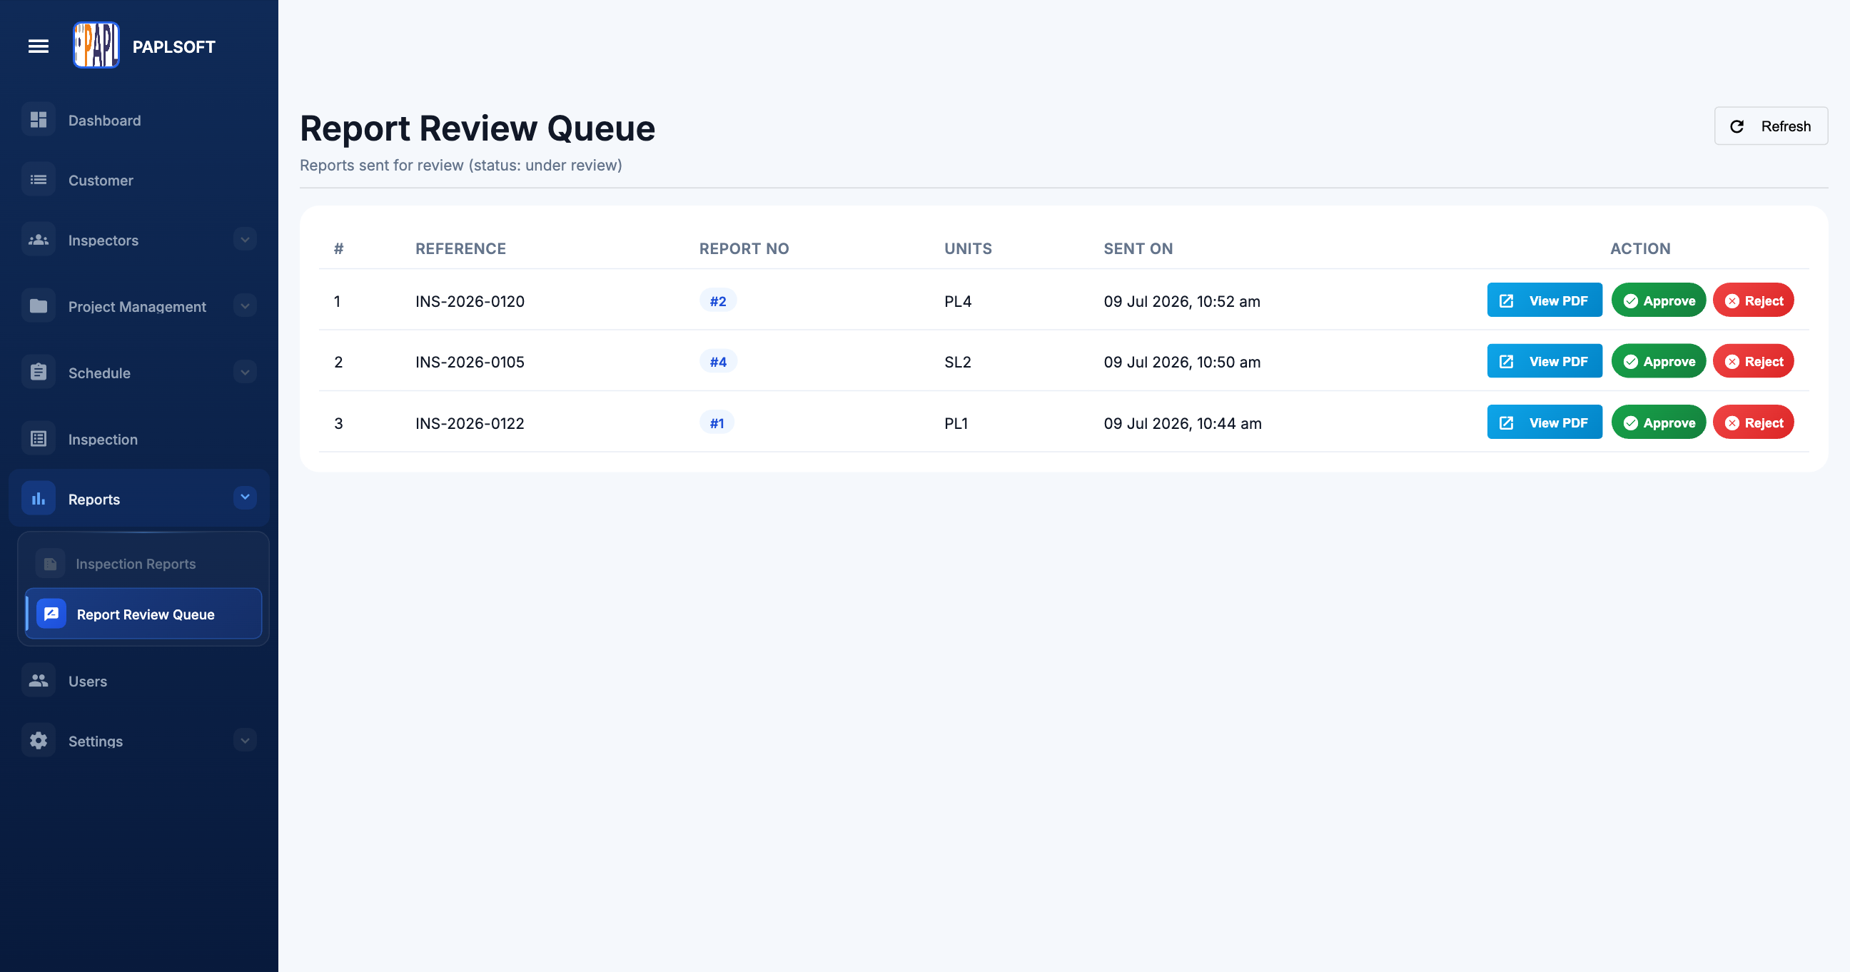Click the Inspection Reports document icon
Viewport: 1850px width, 972px height.
pos(50,565)
